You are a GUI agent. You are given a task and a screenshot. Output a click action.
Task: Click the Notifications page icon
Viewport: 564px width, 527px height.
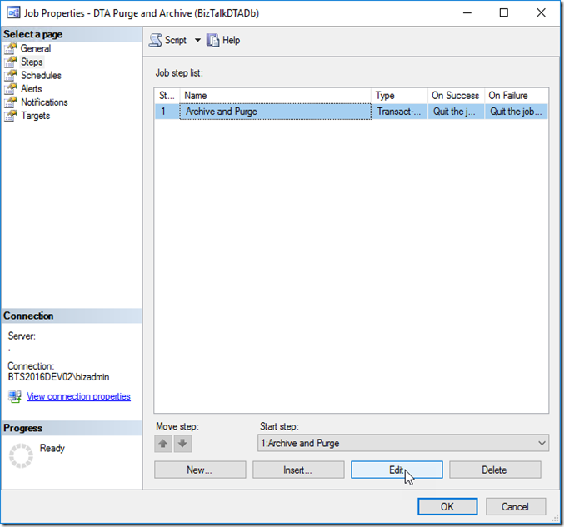pyautogui.click(x=11, y=102)
